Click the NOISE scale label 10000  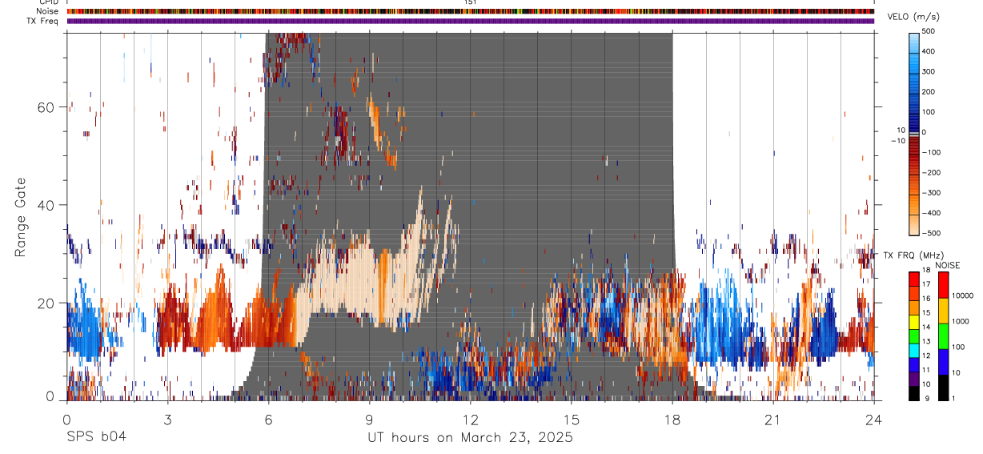coord(963,295)
